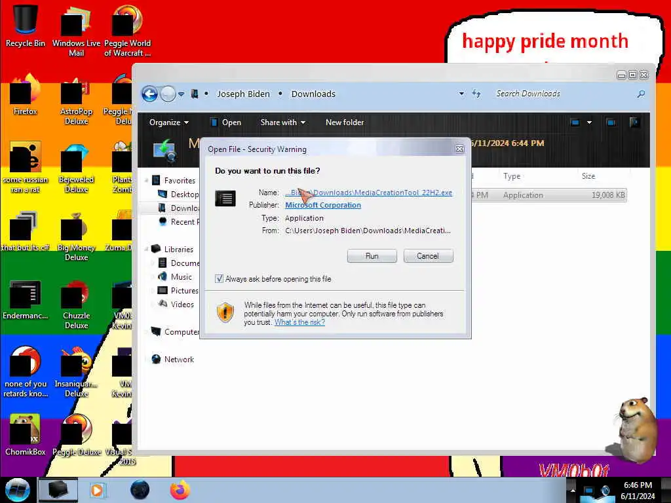
Task: Click the network tray icon
Action: tap(590, 491)
